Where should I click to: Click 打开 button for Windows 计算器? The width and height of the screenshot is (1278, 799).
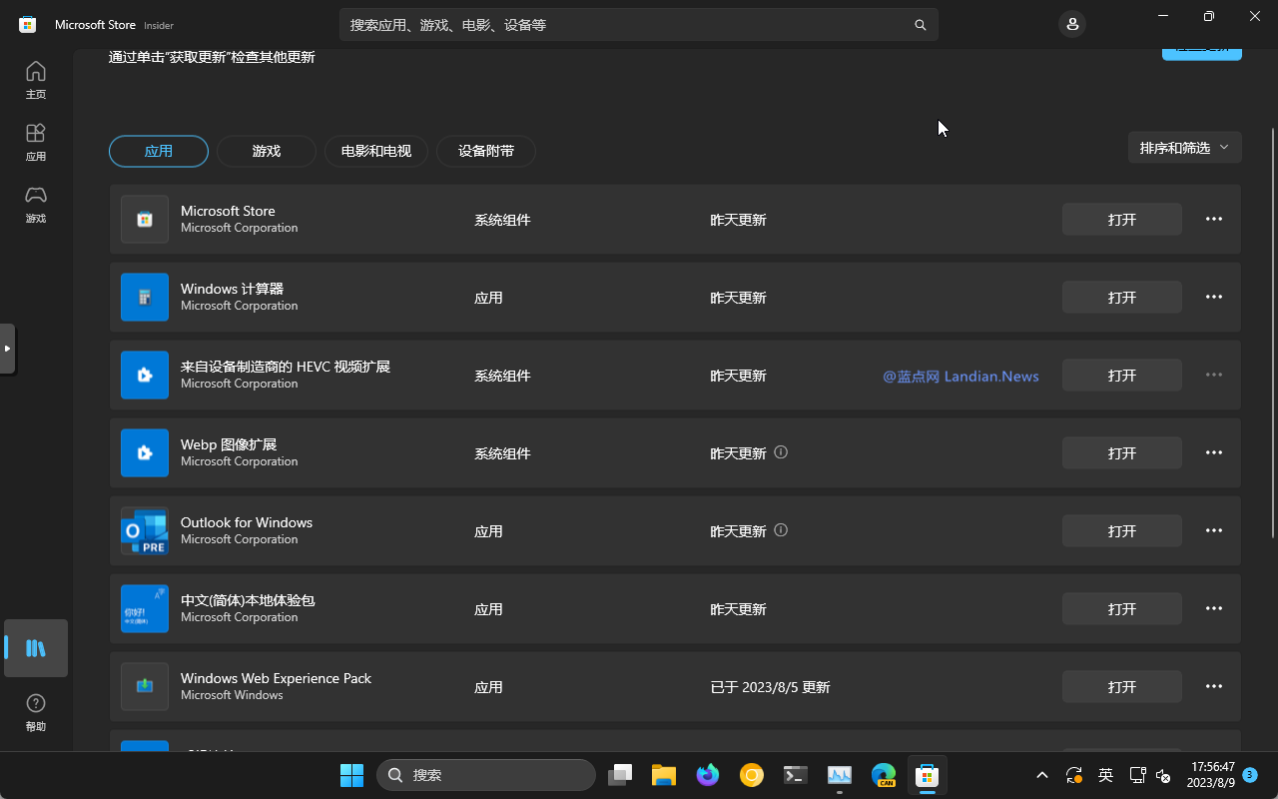click(1122, 297)
